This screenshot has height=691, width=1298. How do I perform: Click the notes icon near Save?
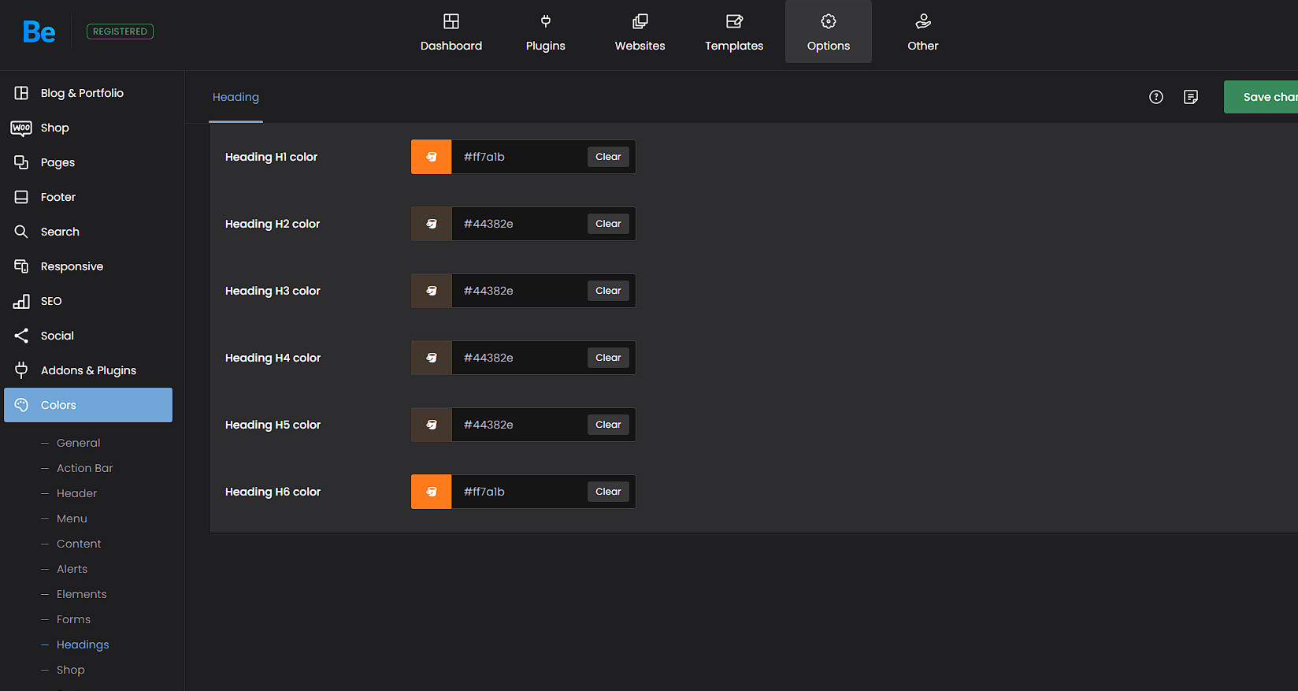click(1191, 97)
